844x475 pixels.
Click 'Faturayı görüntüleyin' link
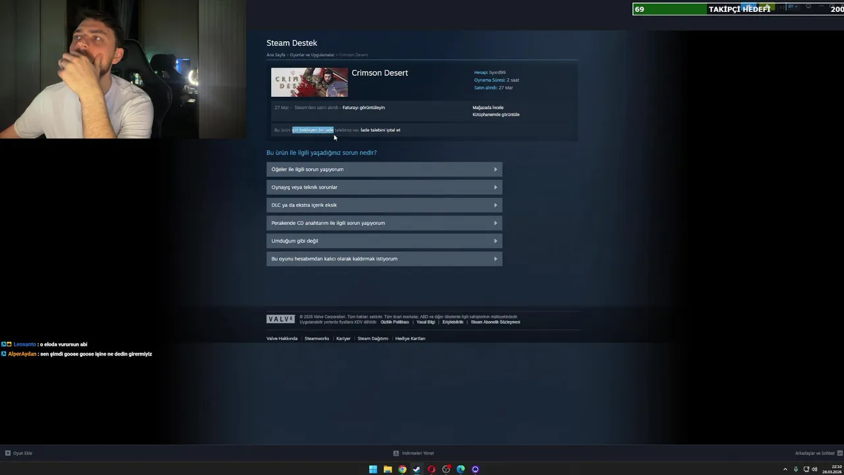[x=363, y=108]
